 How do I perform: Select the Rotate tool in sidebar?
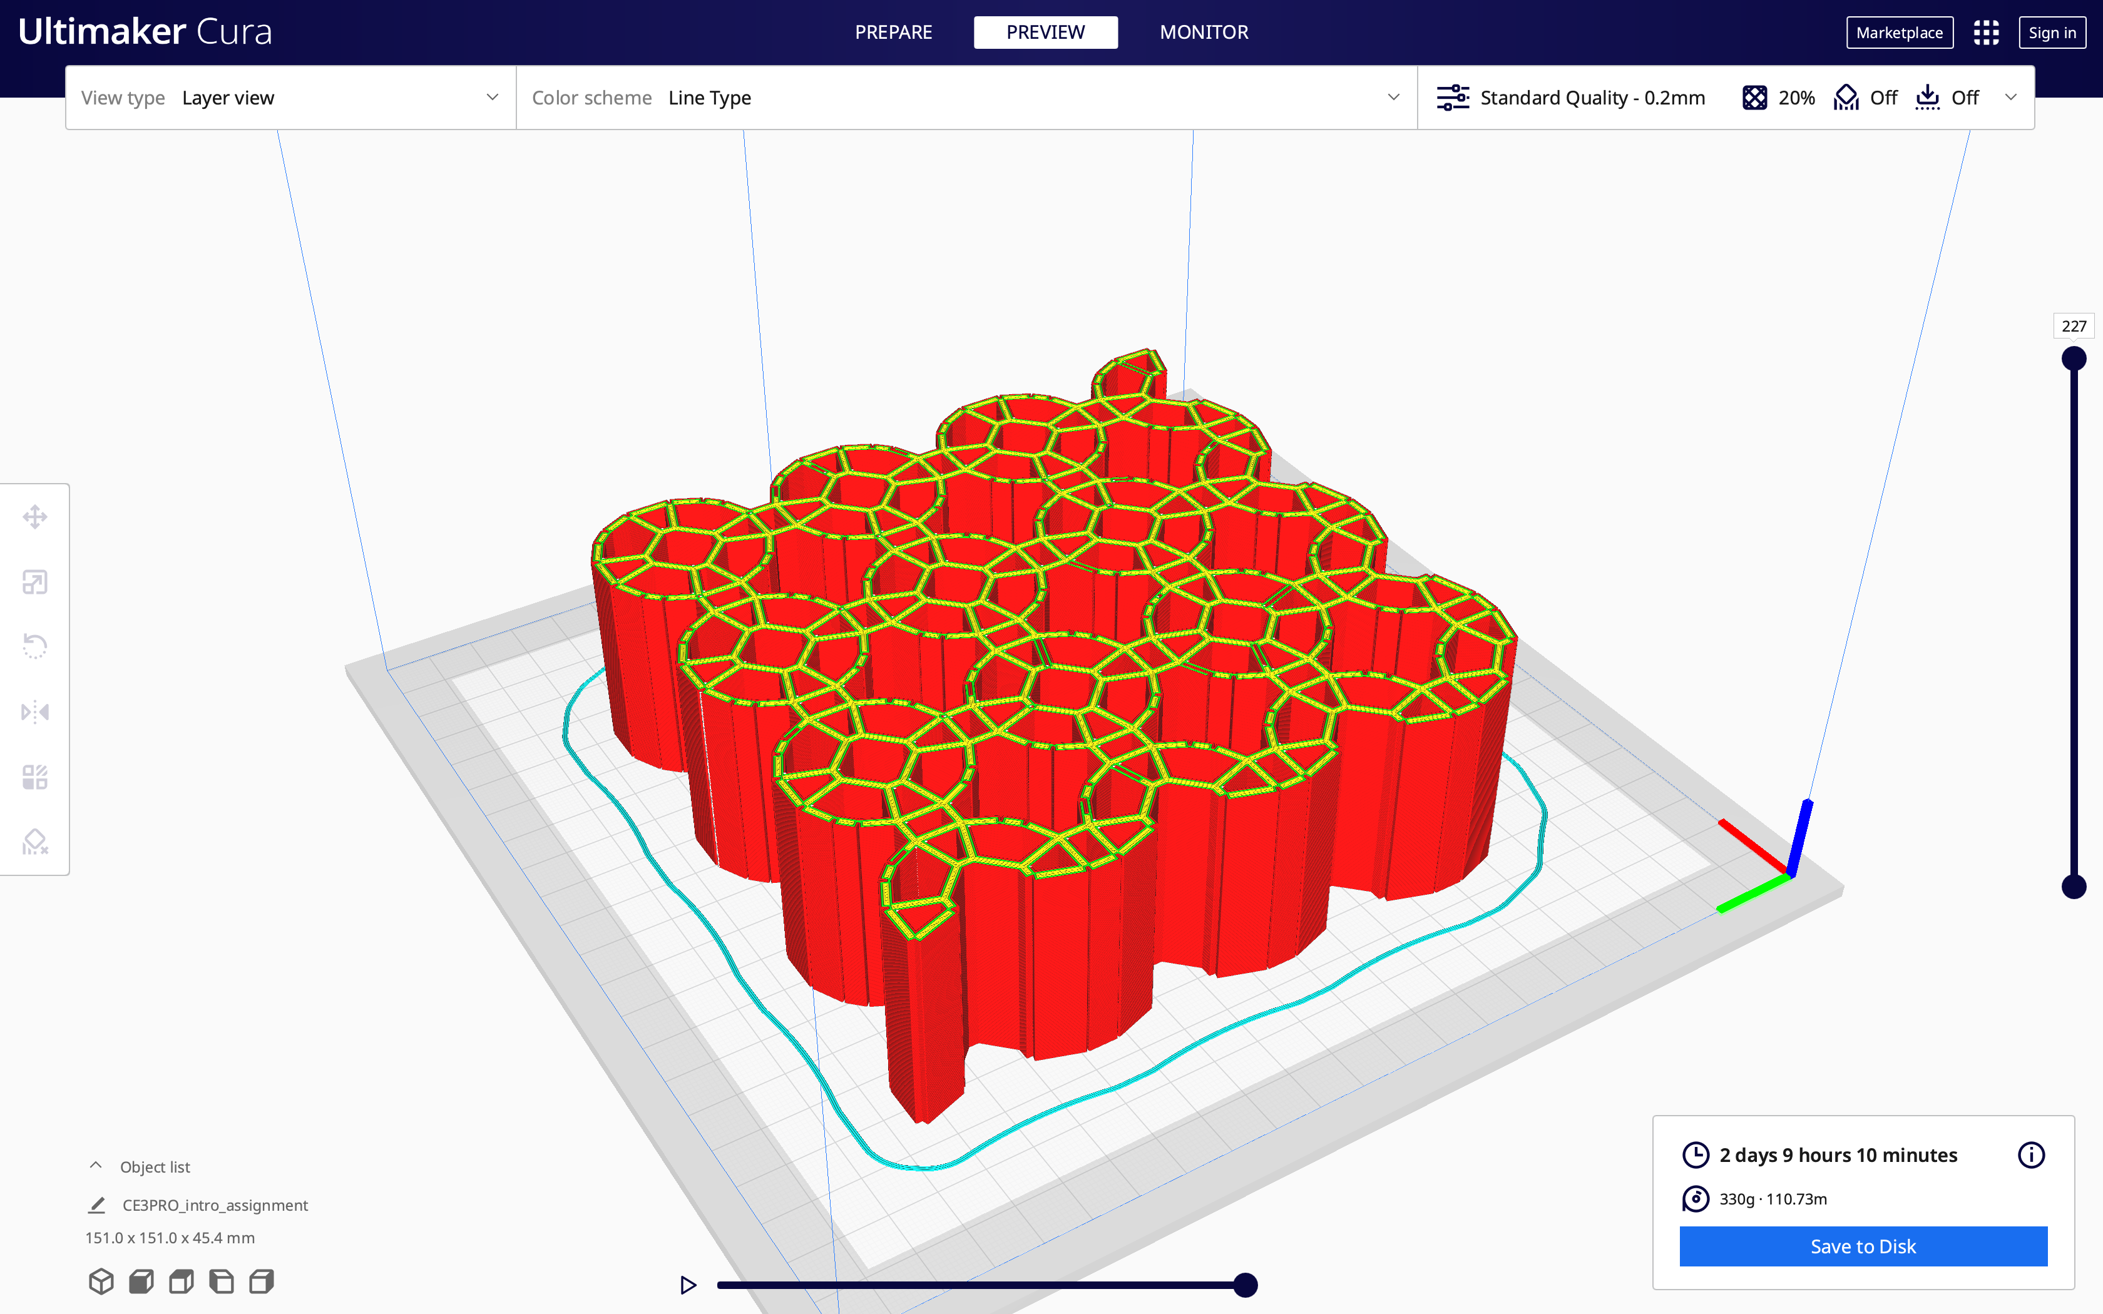pyautogui.click(x=35, y=646)
